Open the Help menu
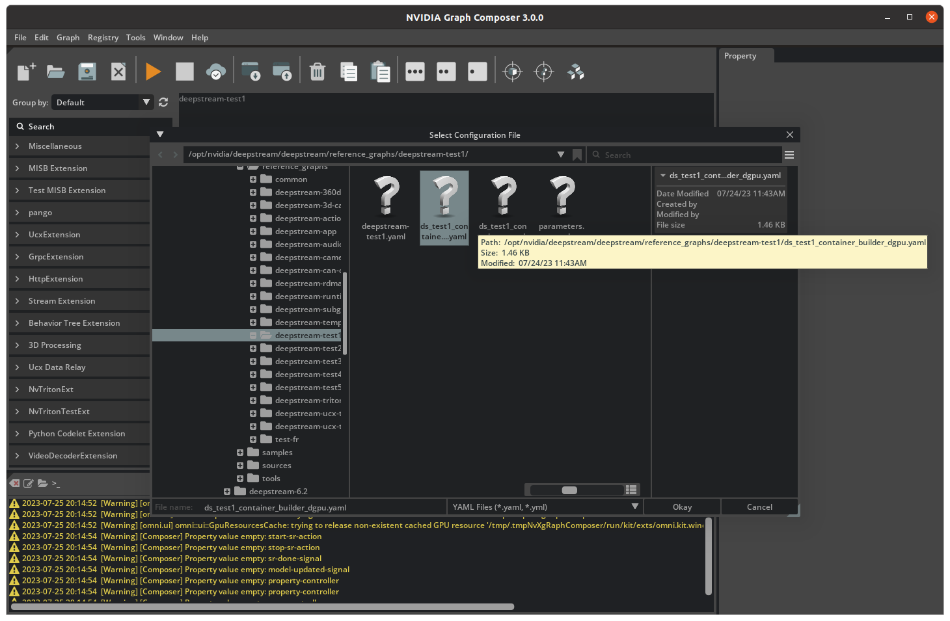This screenshot has height=621, width=950. tap(200, 38)
